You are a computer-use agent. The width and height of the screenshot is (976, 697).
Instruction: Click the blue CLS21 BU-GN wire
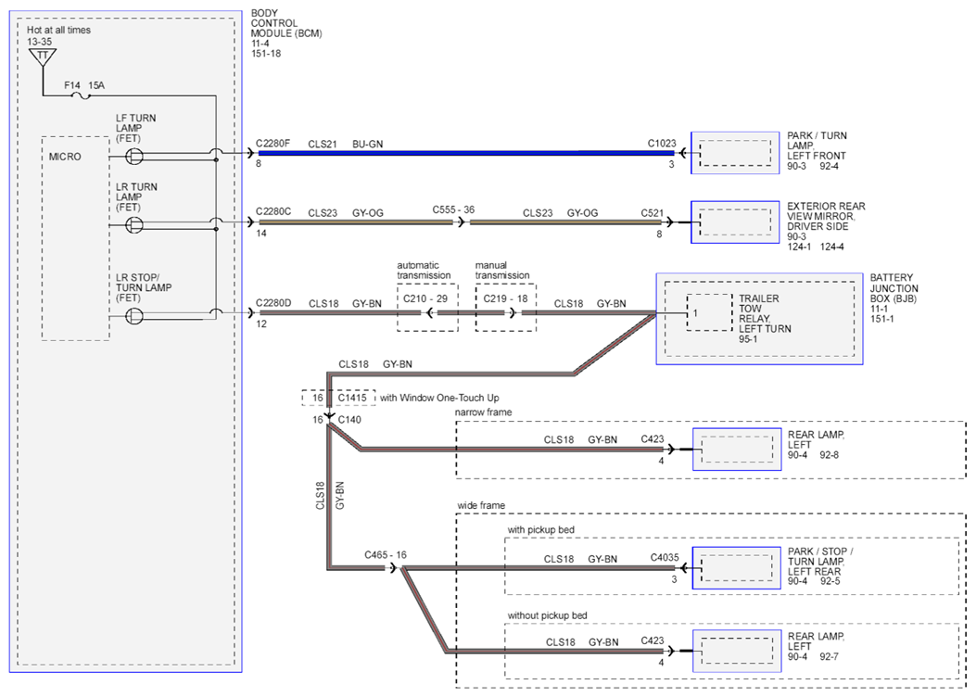click(466, 153)
